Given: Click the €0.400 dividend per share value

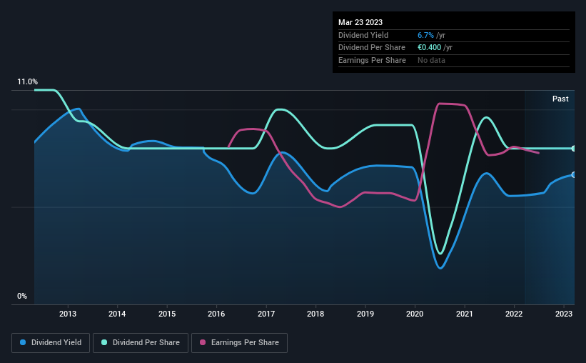Looking at the screenshot, I should pyautogui.click(x=430, y=48).
